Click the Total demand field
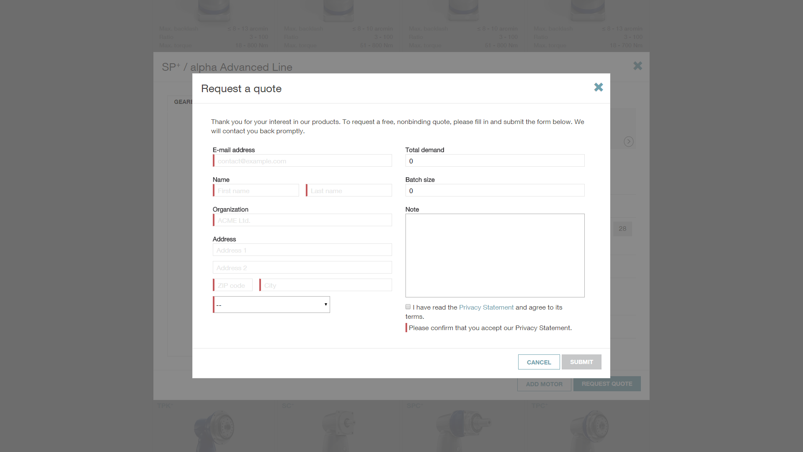Image resolution: width=803 pixels, height=452 pixels. click(x=495, y=161)
